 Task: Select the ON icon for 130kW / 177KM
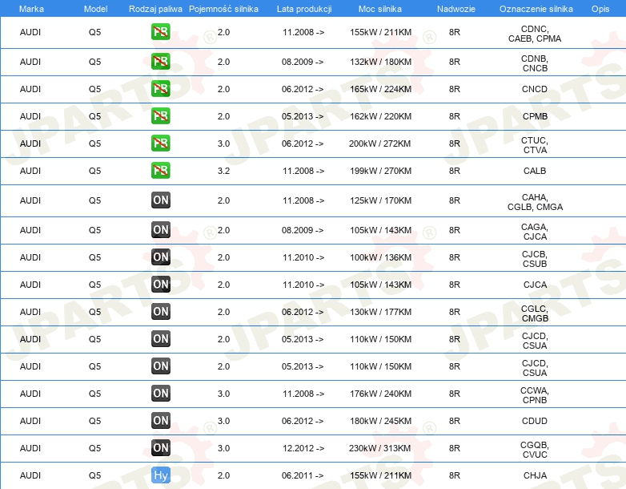coord(161,312)
